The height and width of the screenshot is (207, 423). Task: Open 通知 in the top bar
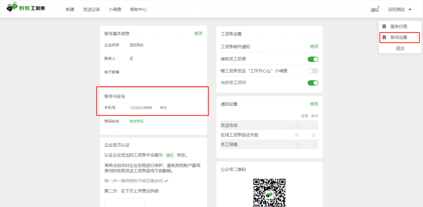click(x=374, y=10)
